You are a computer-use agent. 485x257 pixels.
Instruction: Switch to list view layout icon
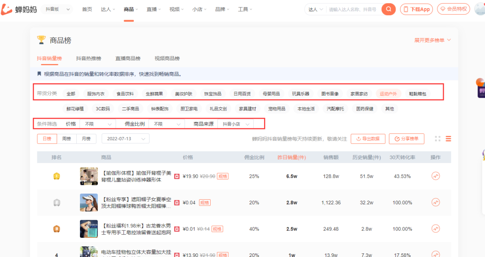click(448, 139)
